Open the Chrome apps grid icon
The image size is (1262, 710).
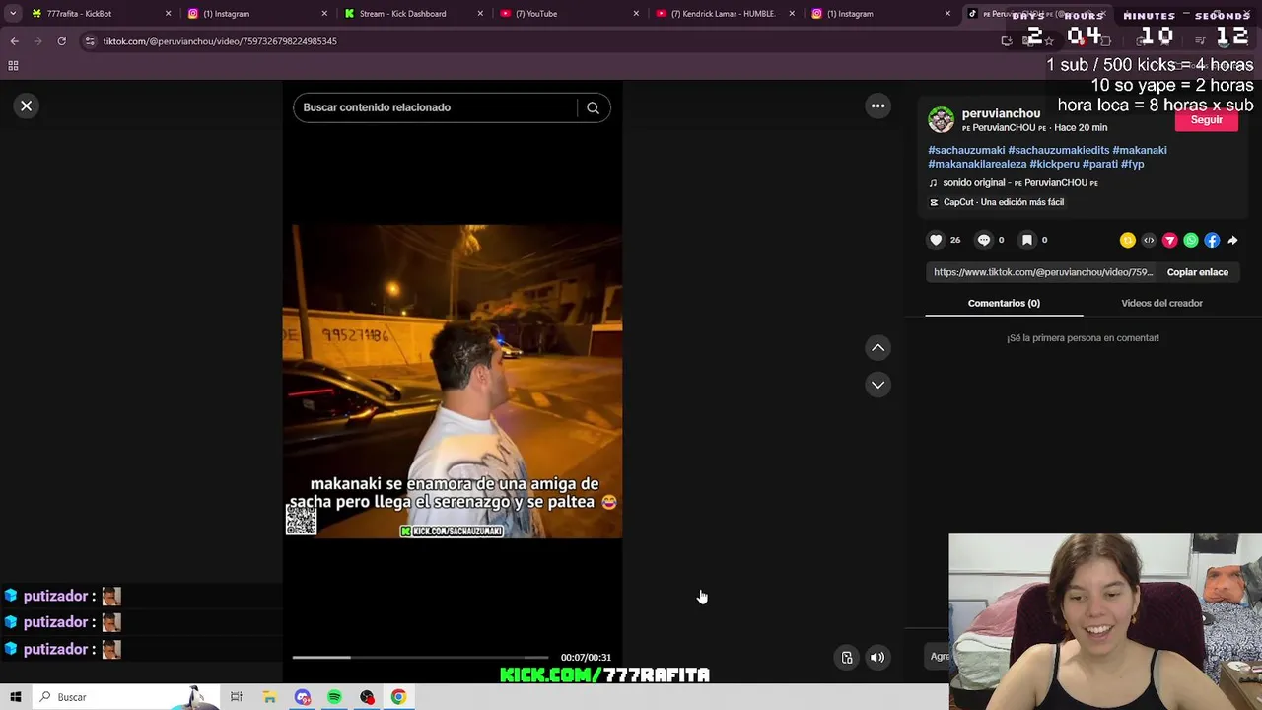tap(13, 66)
